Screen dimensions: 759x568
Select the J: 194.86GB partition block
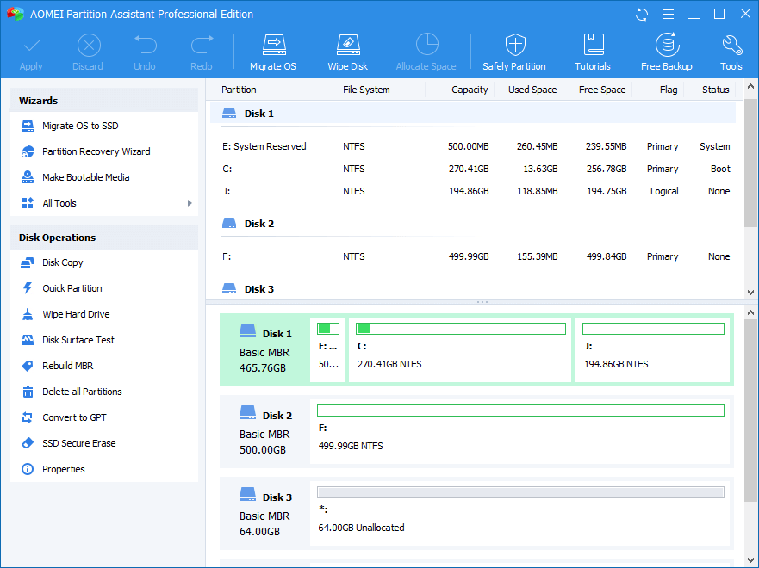(x=652, y=349)
